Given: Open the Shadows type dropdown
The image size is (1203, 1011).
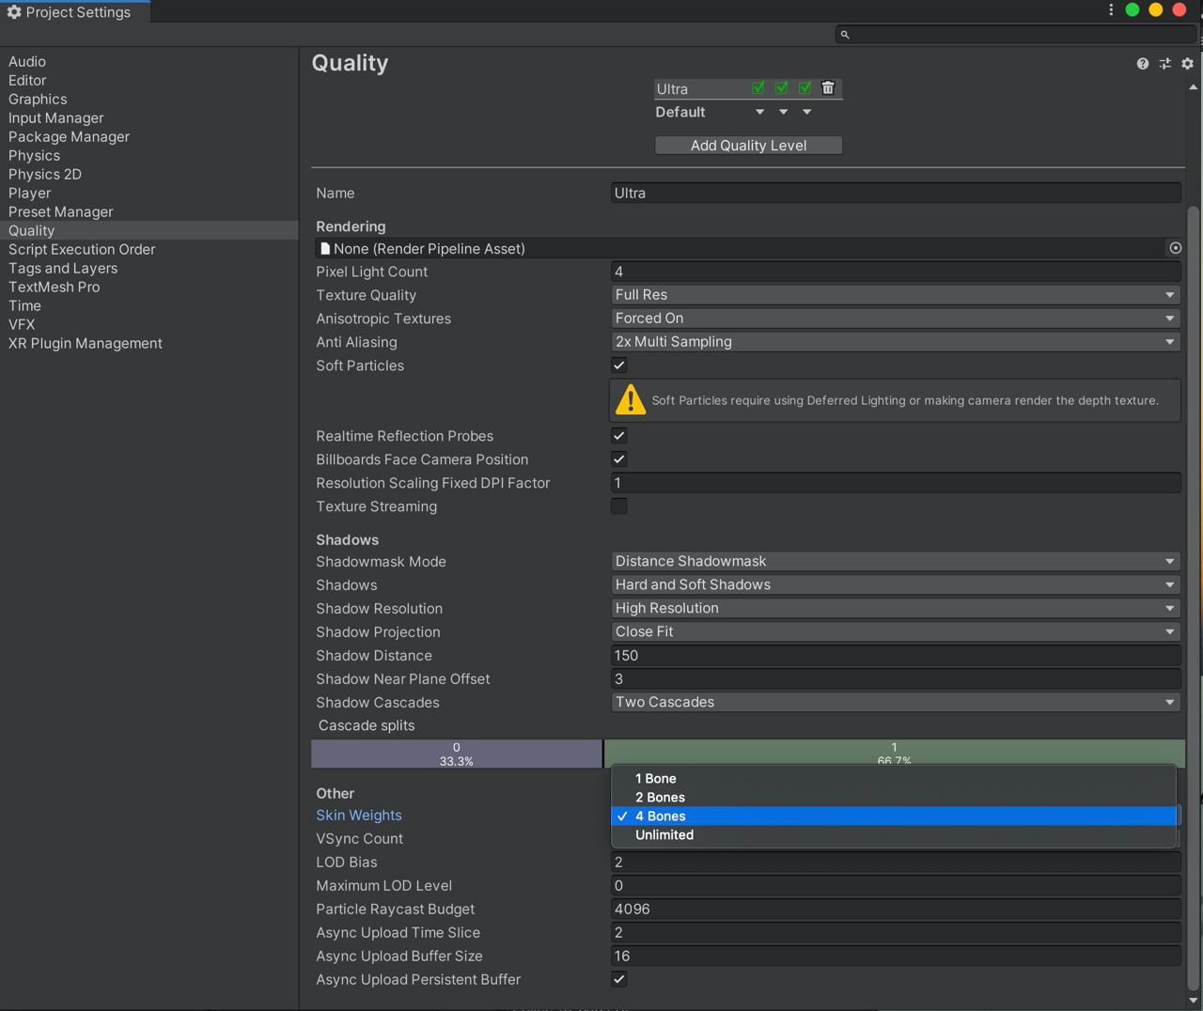Looking at the screenshot, I should tap(896, 584).
